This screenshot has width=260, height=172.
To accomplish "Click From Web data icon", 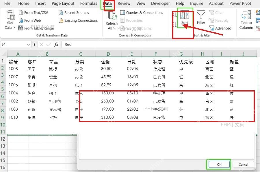I will pyautogui.click(x=21, y=21).
